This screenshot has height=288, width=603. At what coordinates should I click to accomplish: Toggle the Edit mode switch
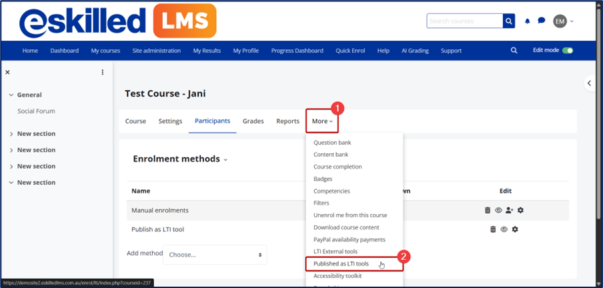(x=567, y=51)
